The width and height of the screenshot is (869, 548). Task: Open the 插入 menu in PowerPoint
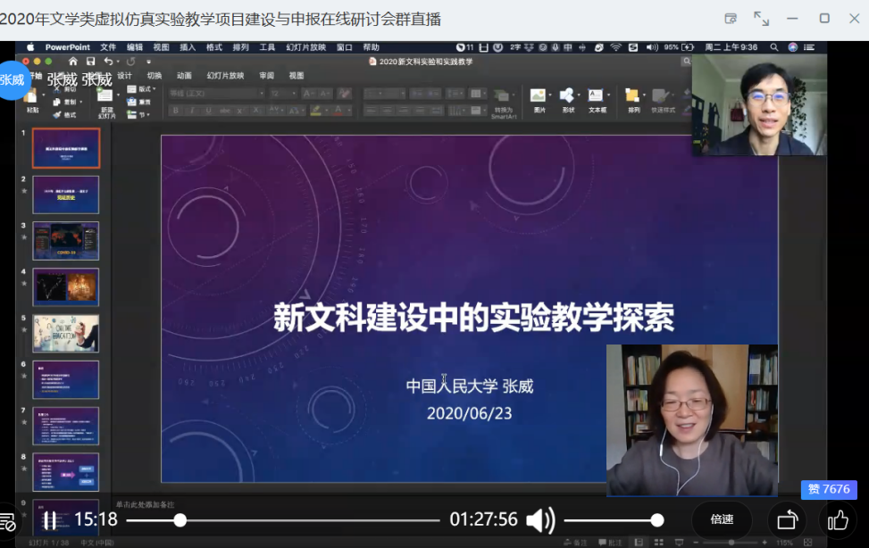tap(188, 47)
